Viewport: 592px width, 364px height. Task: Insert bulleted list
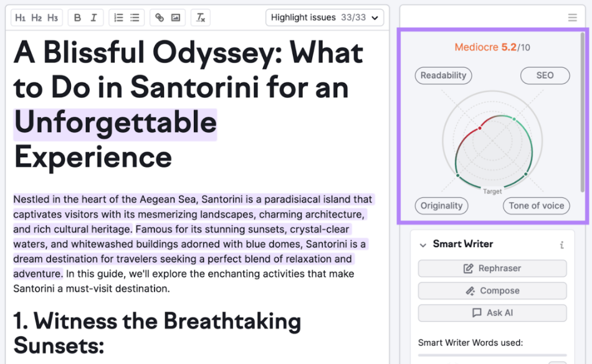coord(135,17)
